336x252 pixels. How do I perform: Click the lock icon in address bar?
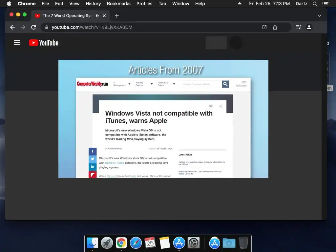click(47, 27)
